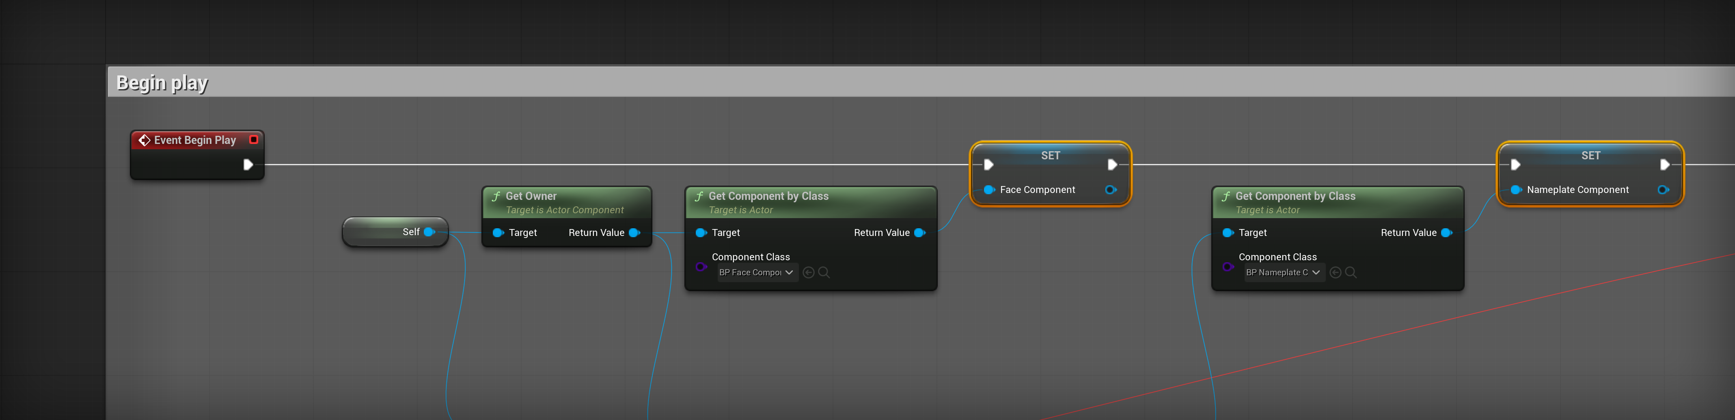This screenshot has width=1735, height=420.
Task: Click use-selected arrow beside BP Face Component
Action: pyautogui.click(x=809, y=272)
